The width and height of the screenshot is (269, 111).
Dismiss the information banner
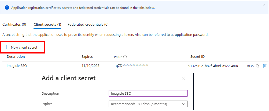264,5
